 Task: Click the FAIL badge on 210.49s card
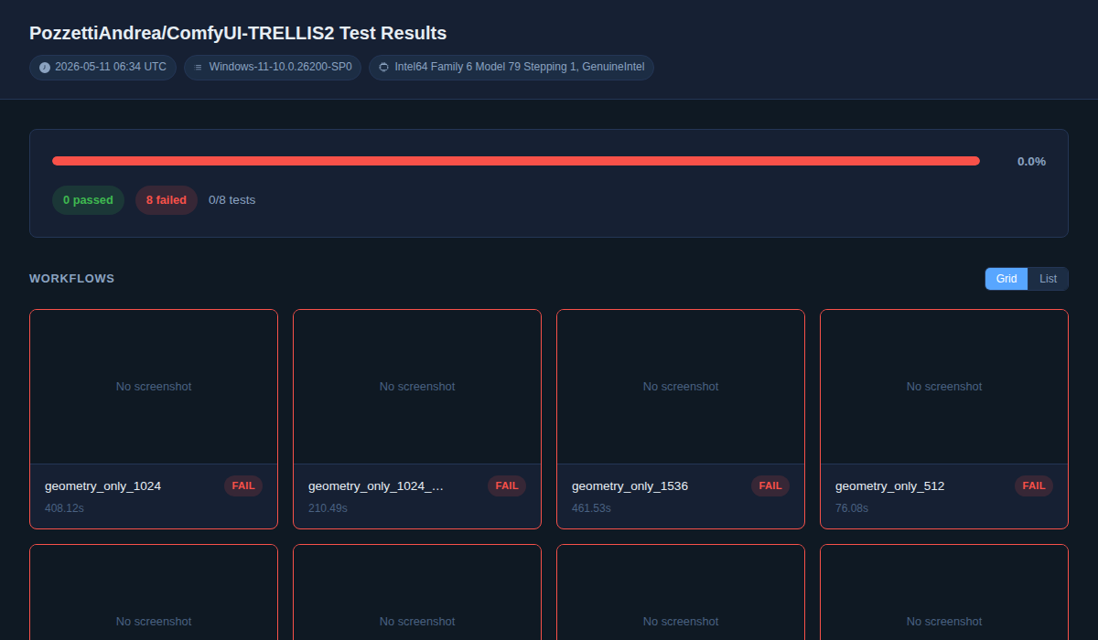pos(507,486)
